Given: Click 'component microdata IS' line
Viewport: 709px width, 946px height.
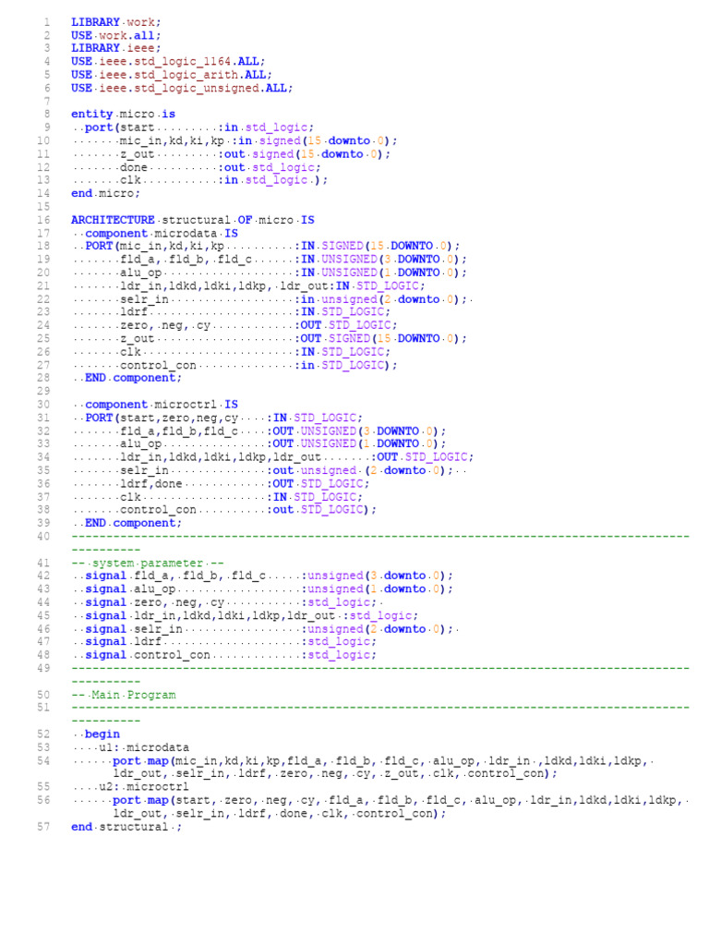Looking at the screenshot, I should click(162, 233).
